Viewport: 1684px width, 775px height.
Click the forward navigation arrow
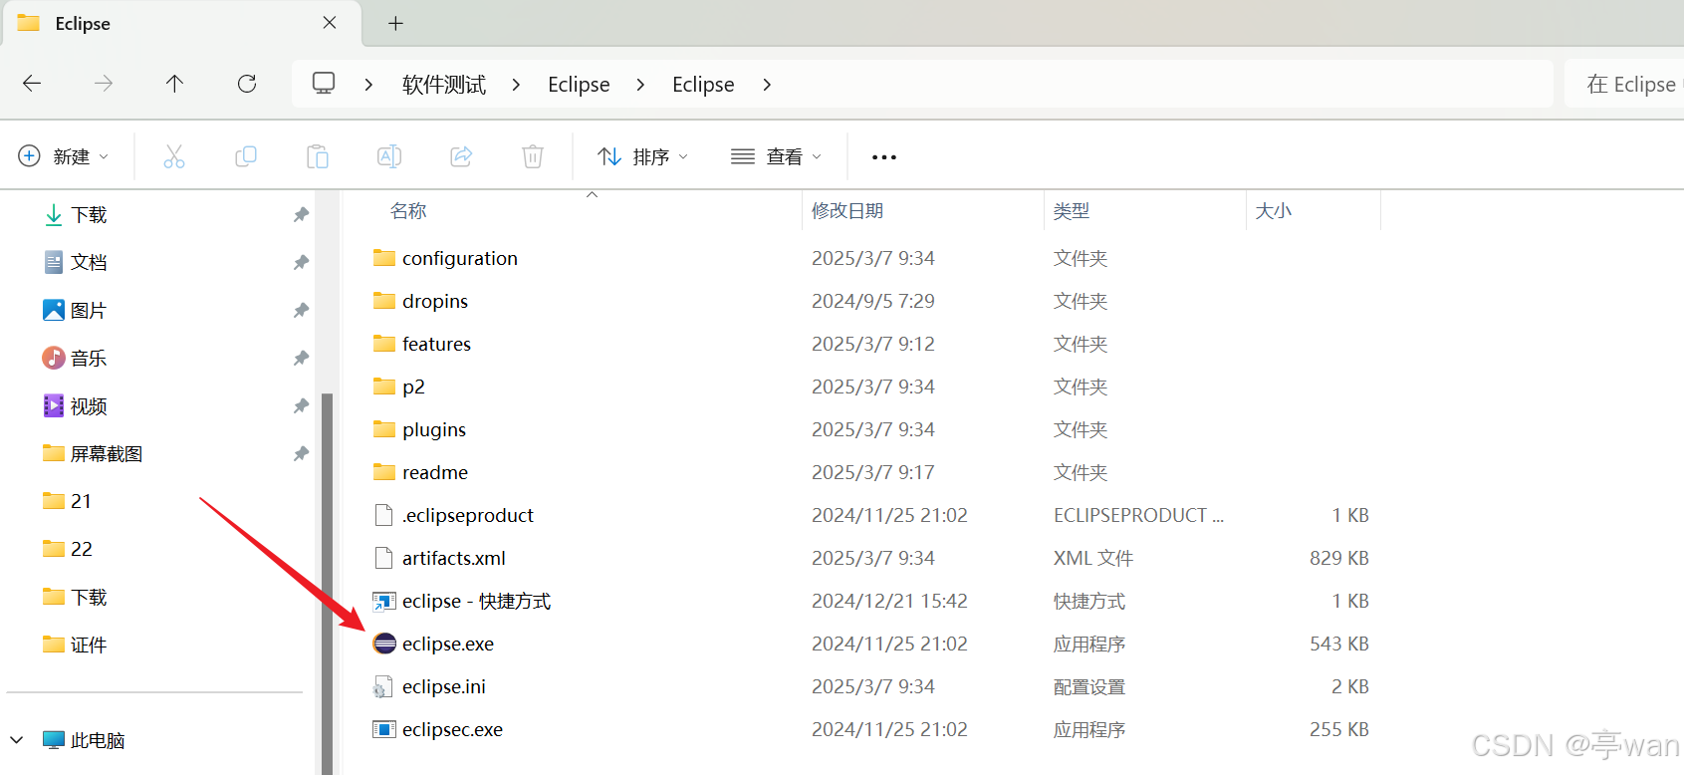click(104, 84)
